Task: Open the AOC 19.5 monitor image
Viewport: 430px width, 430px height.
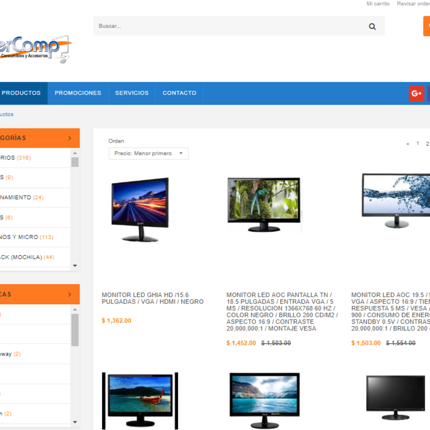Action: tap(396, 201)
